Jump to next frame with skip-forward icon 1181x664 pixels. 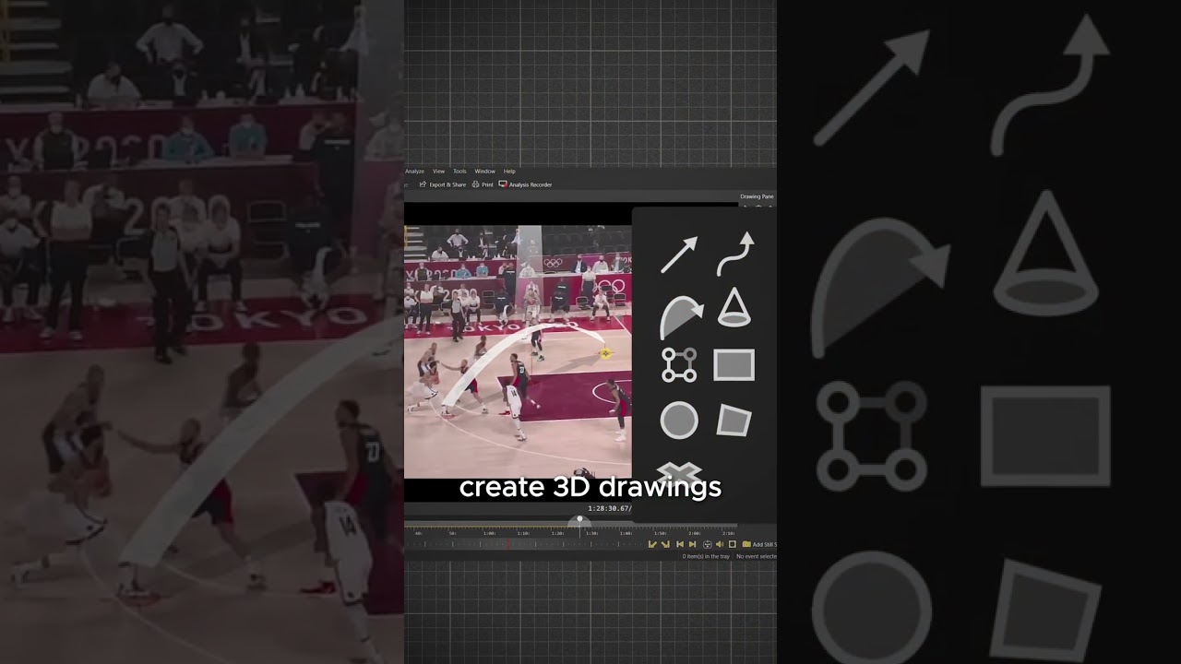pos(692,544)
